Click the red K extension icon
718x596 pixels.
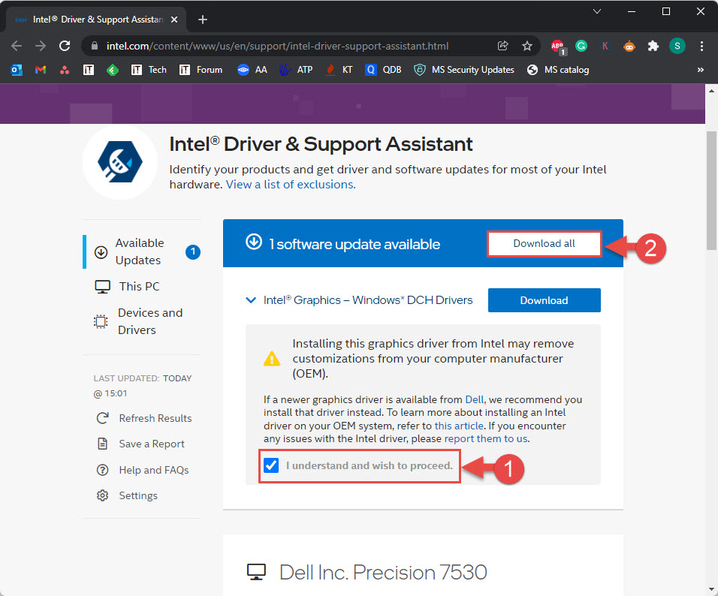(605, 46)
